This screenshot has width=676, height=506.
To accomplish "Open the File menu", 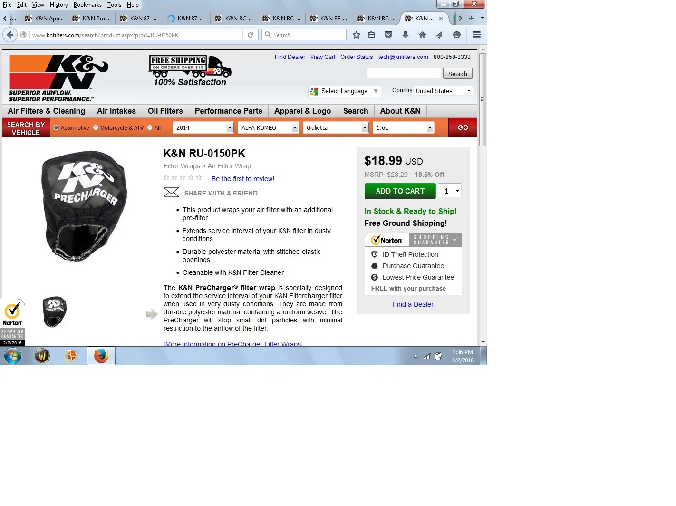I will pos(7,5).
